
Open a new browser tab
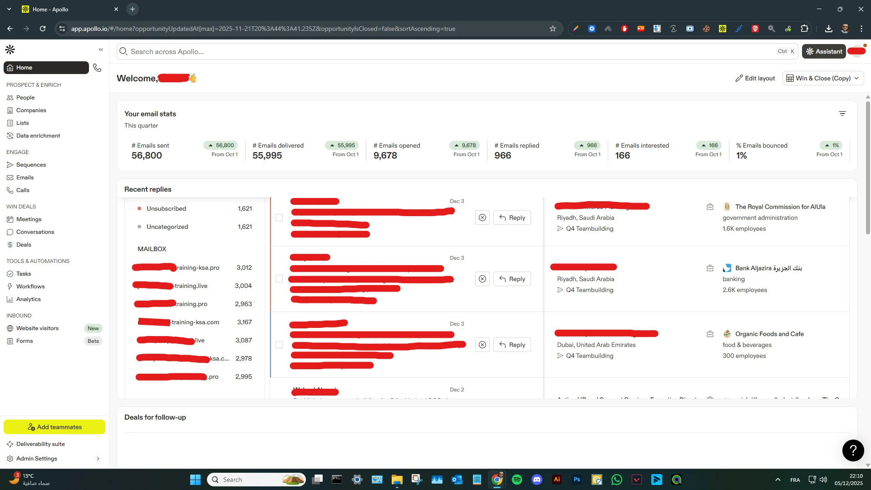point(132,9)
